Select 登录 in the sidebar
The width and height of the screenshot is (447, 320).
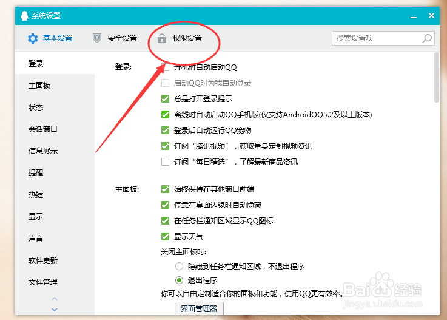coord(55,63)
